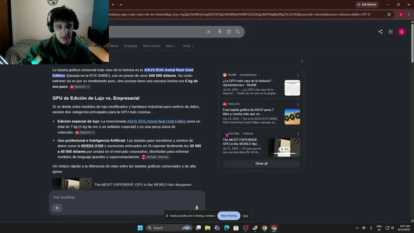Open the Google account avatar menu
This screenshot has height=233, width=414.
pos(401,32)
